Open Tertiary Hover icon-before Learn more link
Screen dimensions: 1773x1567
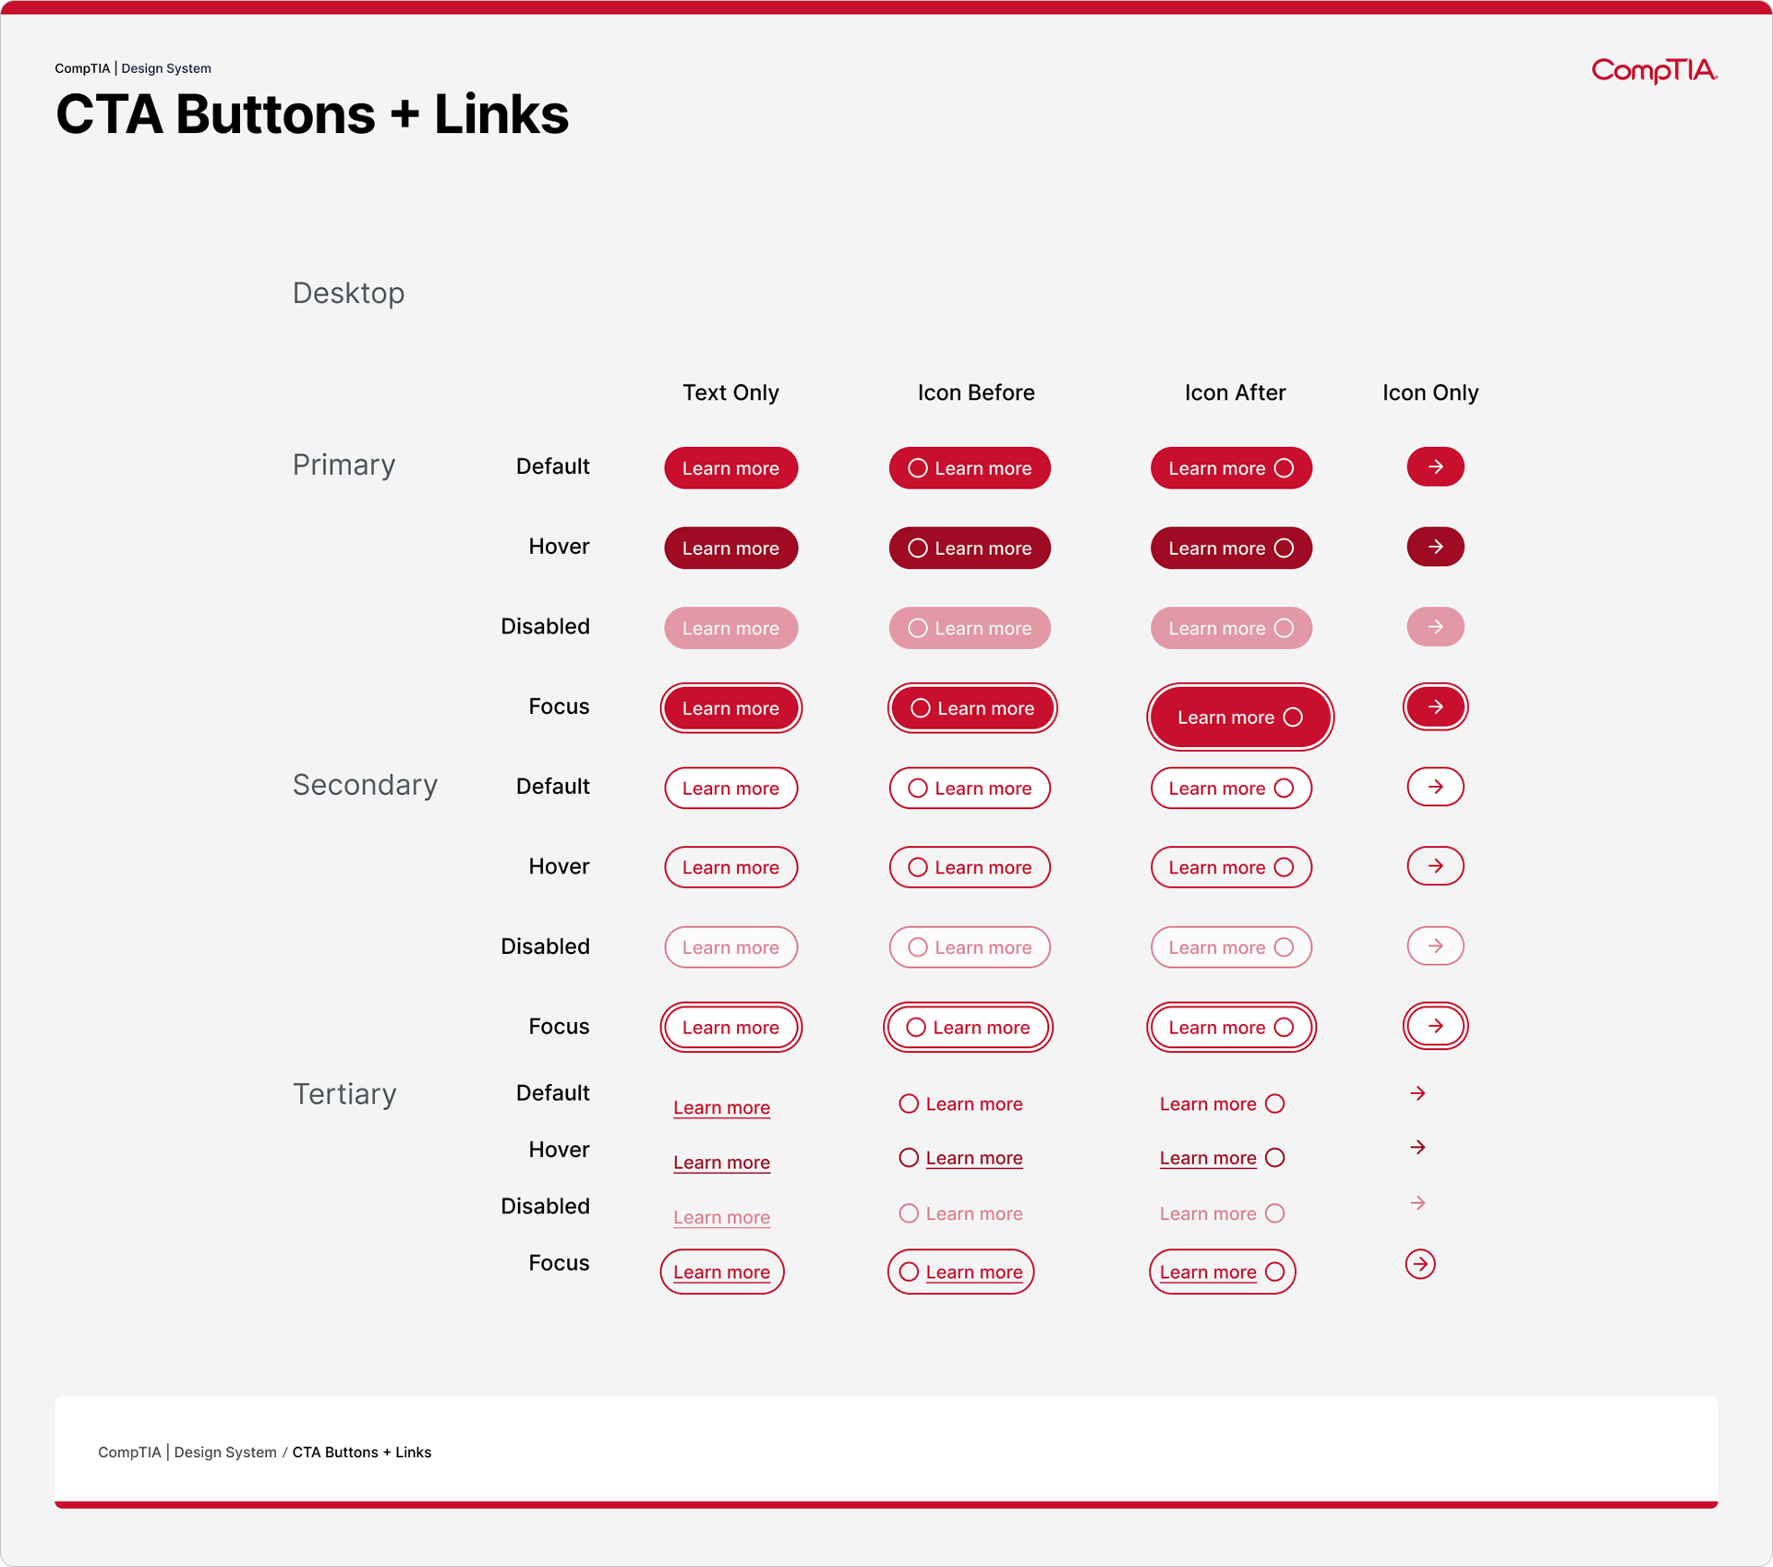click(972, 1158)
